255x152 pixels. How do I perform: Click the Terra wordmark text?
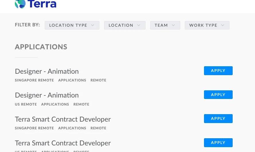[x=42, y=4]
